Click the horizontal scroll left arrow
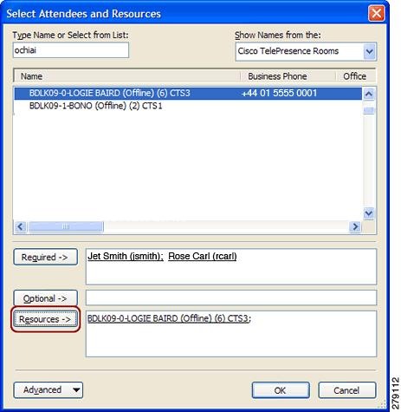401x412 pixels. point(21,226)
